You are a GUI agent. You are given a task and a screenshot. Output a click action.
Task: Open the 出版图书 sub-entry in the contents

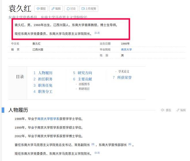(84, 84)
